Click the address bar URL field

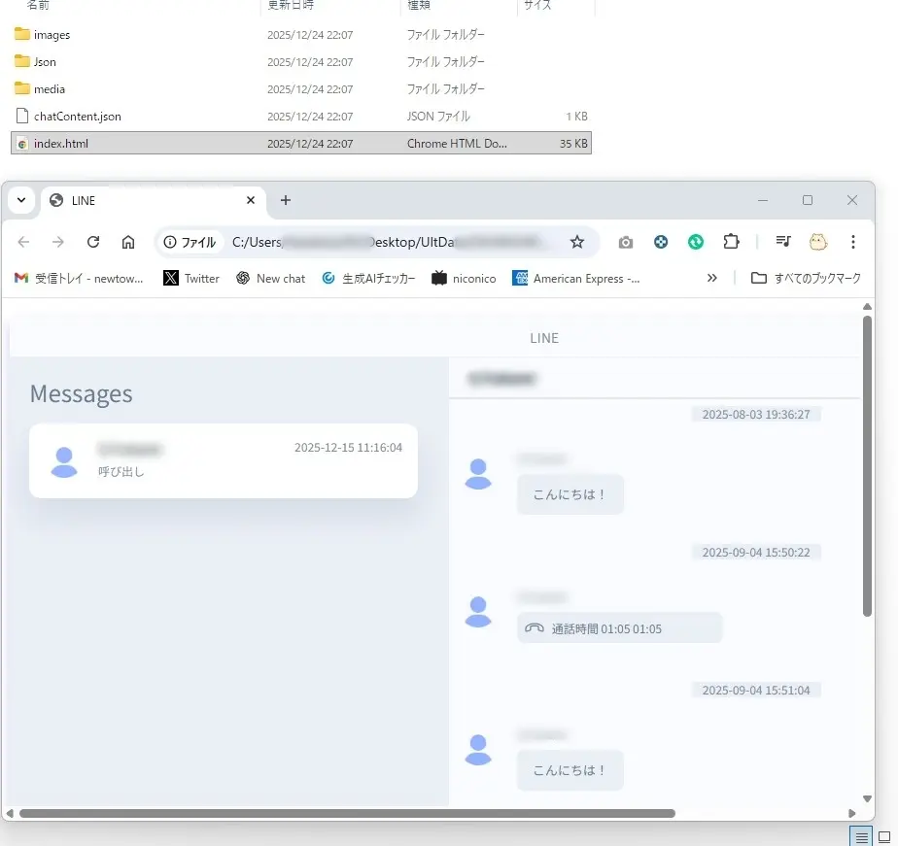[x=389, y=242]
